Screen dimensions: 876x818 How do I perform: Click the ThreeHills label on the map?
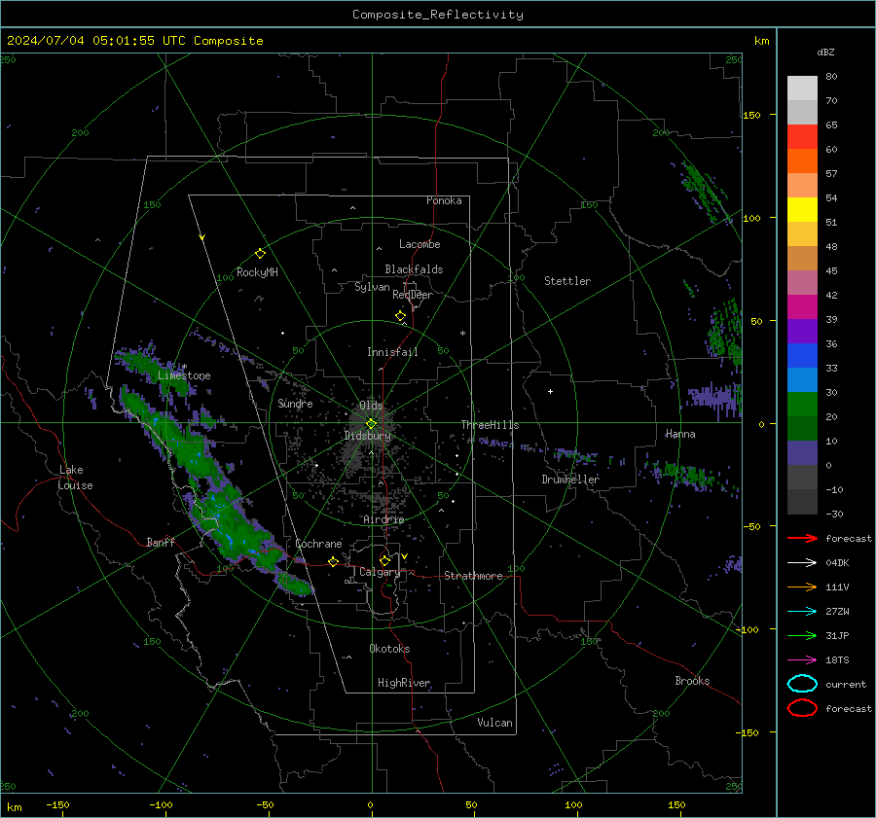point(490,425)
